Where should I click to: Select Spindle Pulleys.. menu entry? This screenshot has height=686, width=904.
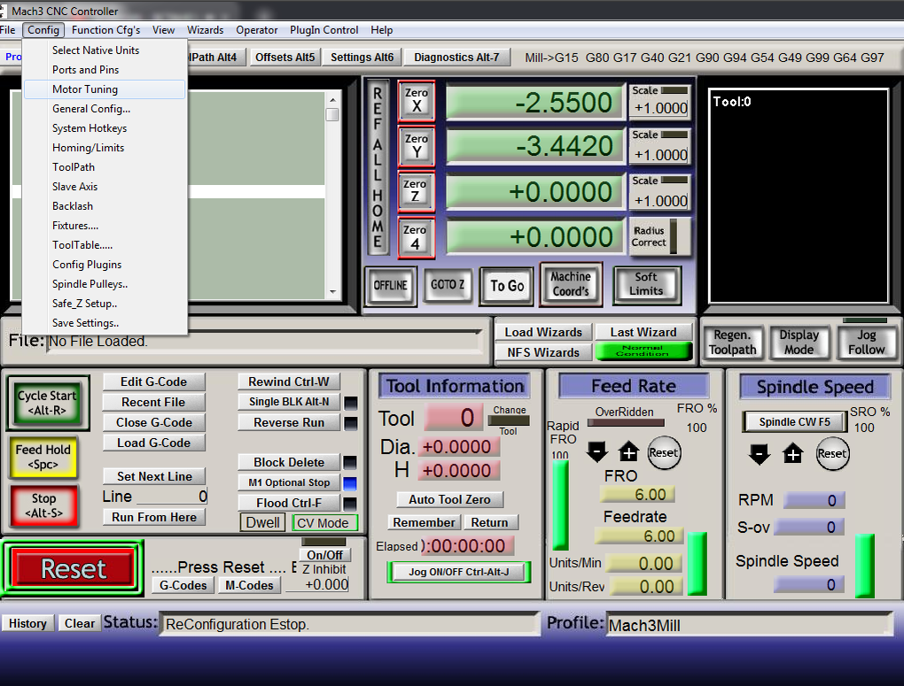click(105, 284)
